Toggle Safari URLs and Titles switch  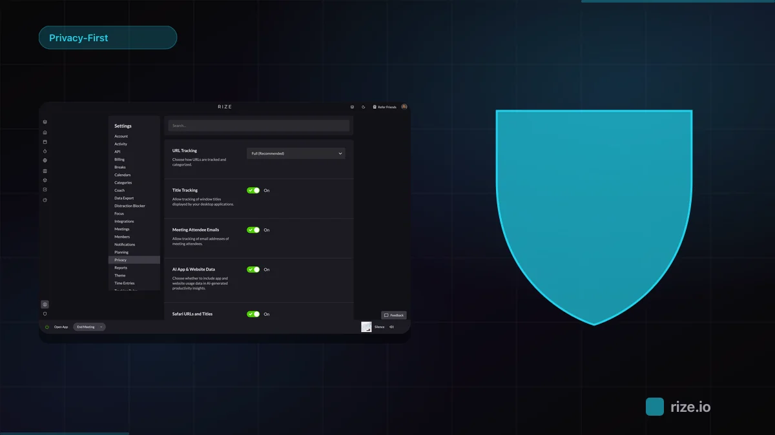[x=254, y=314]
